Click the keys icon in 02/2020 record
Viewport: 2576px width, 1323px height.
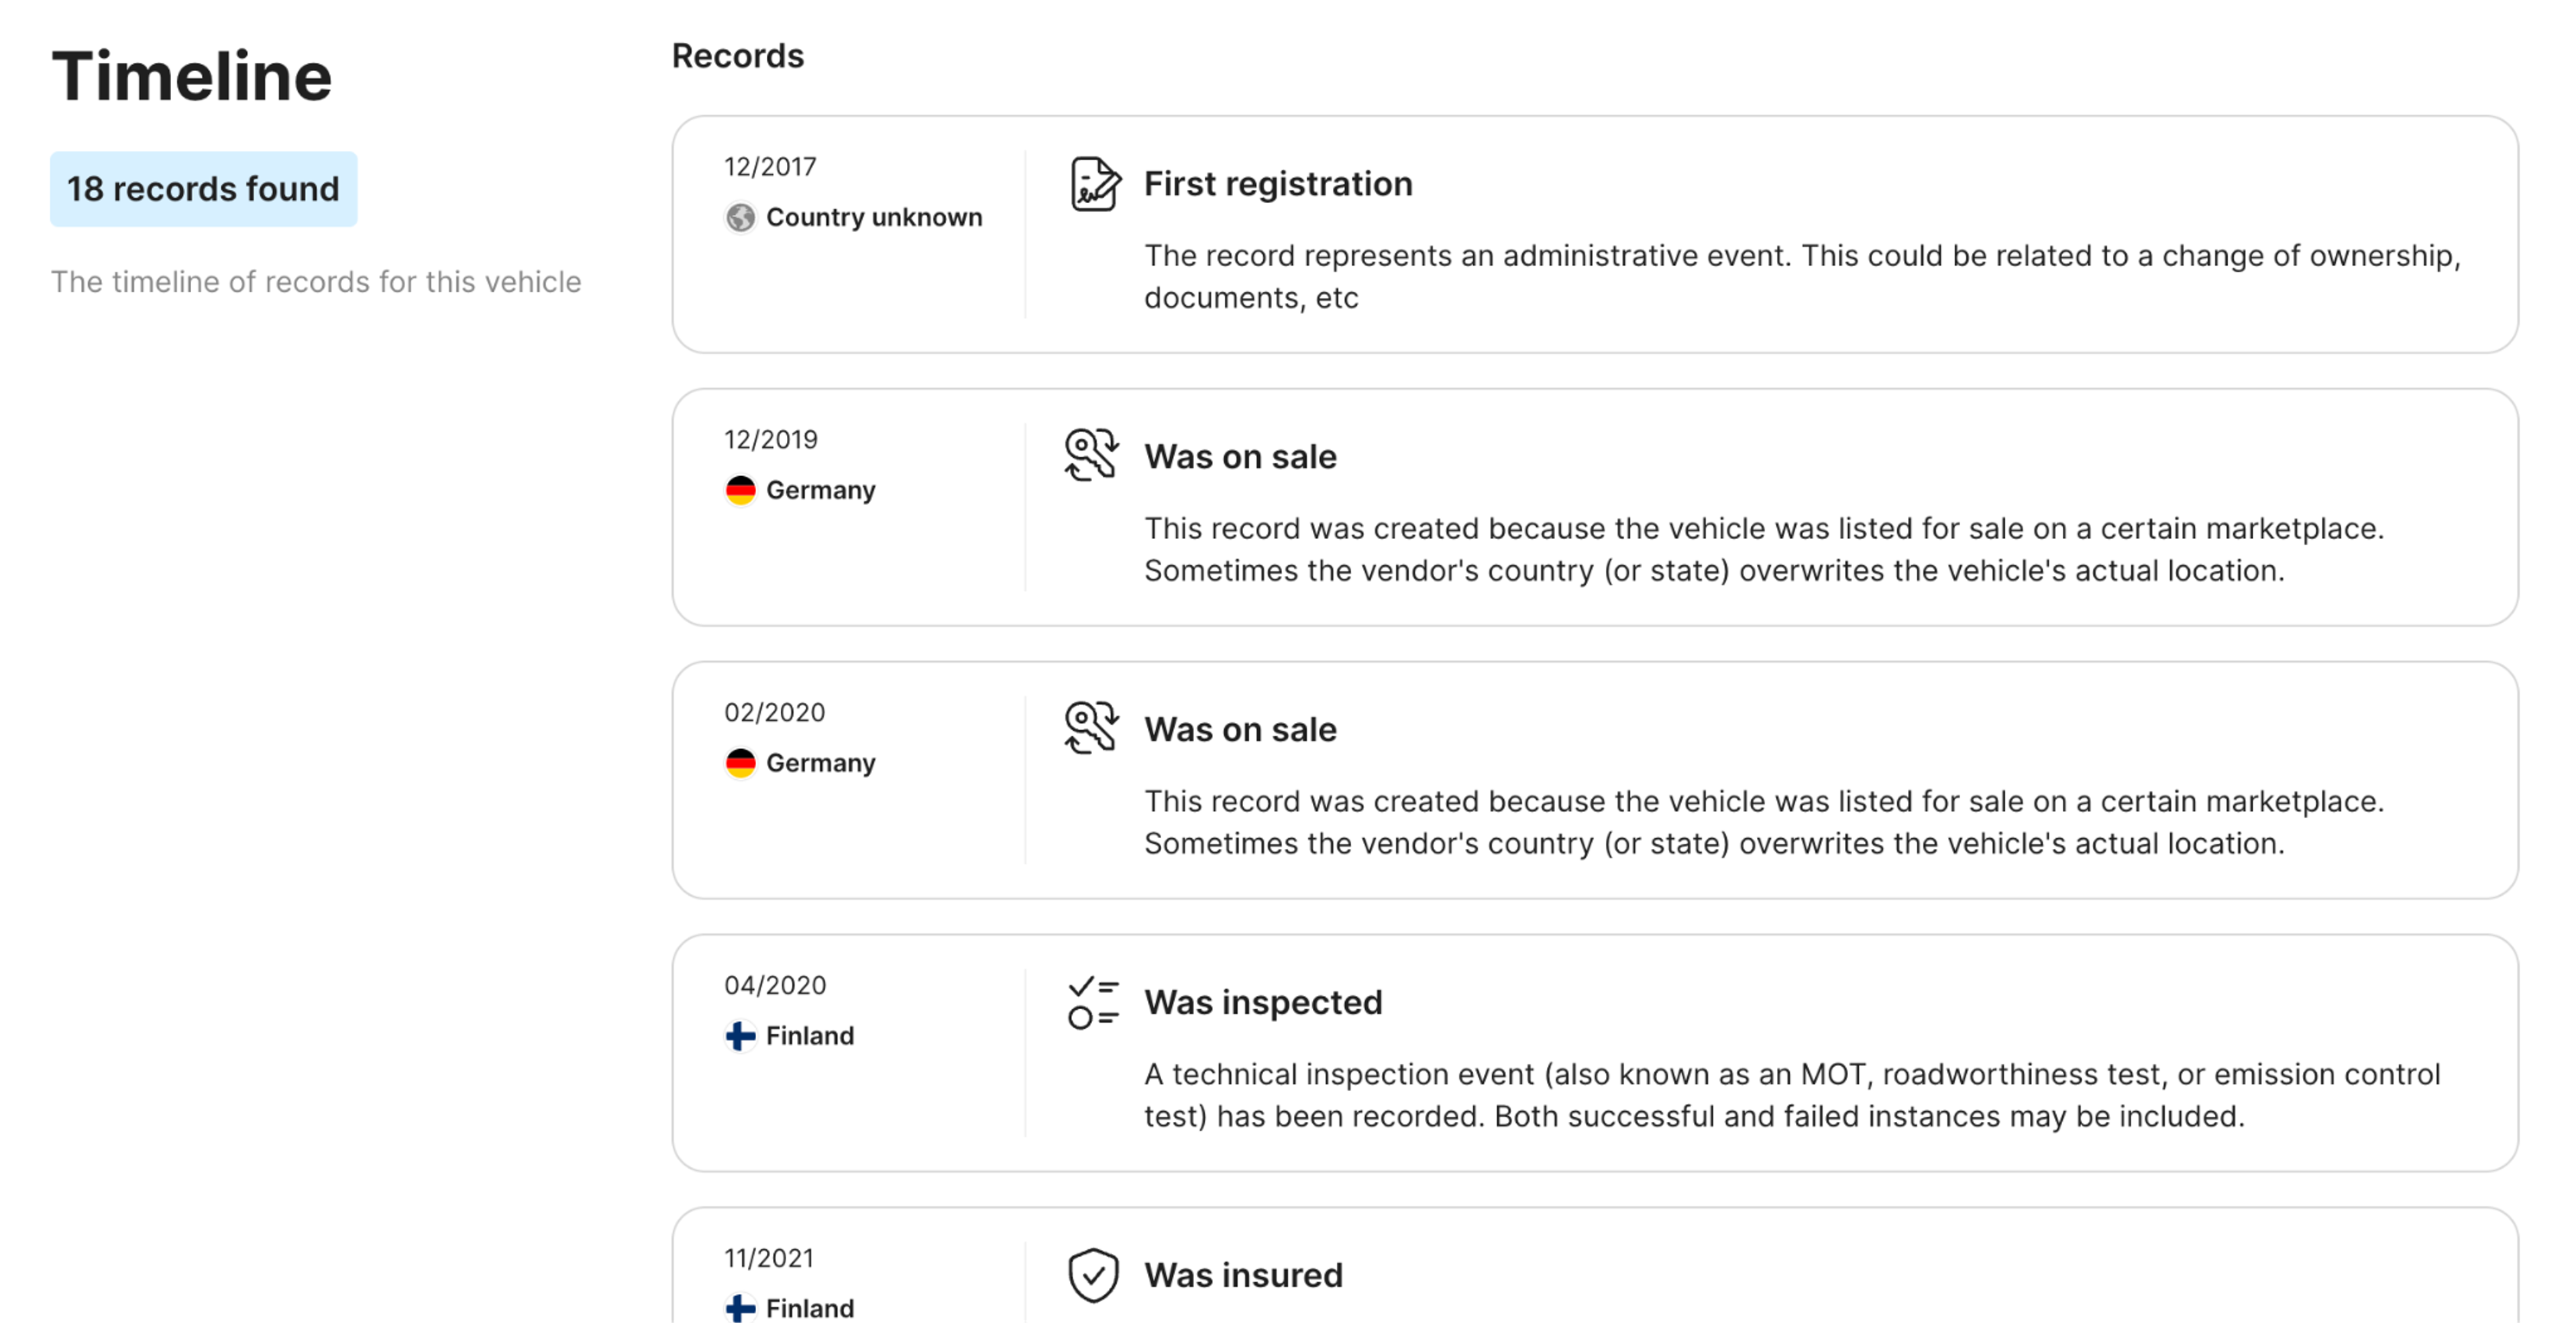[x=1091, y=728]
